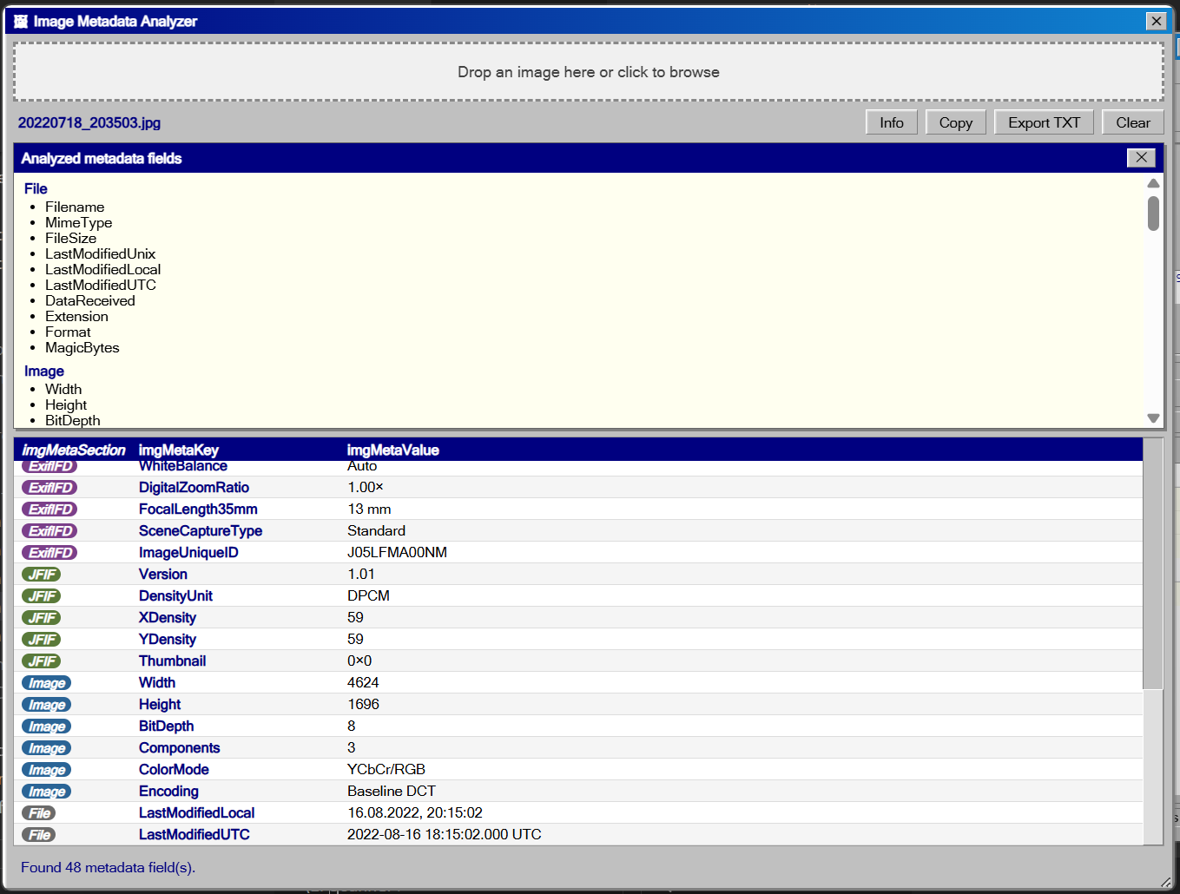The image size is (1180, 894).
Task: Export metadata via Export TXT
Action: [x=1045, y=122]
